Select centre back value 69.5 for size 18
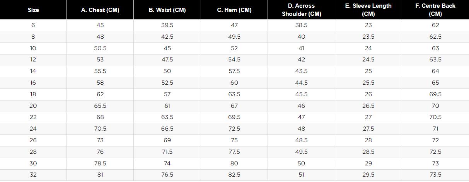This screenshot has width=469, height=182. pyautogui.click(x=435, y=94)
